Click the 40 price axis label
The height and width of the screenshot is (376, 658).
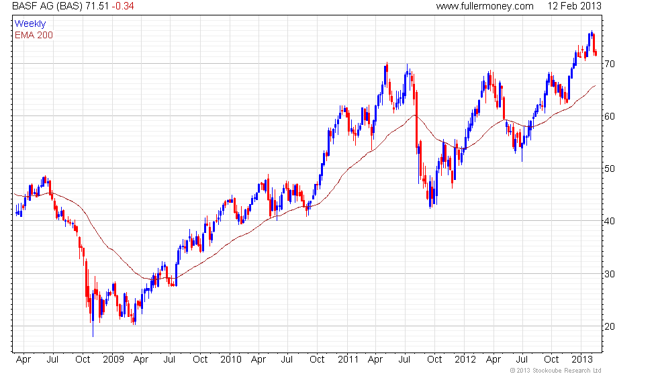610,221
